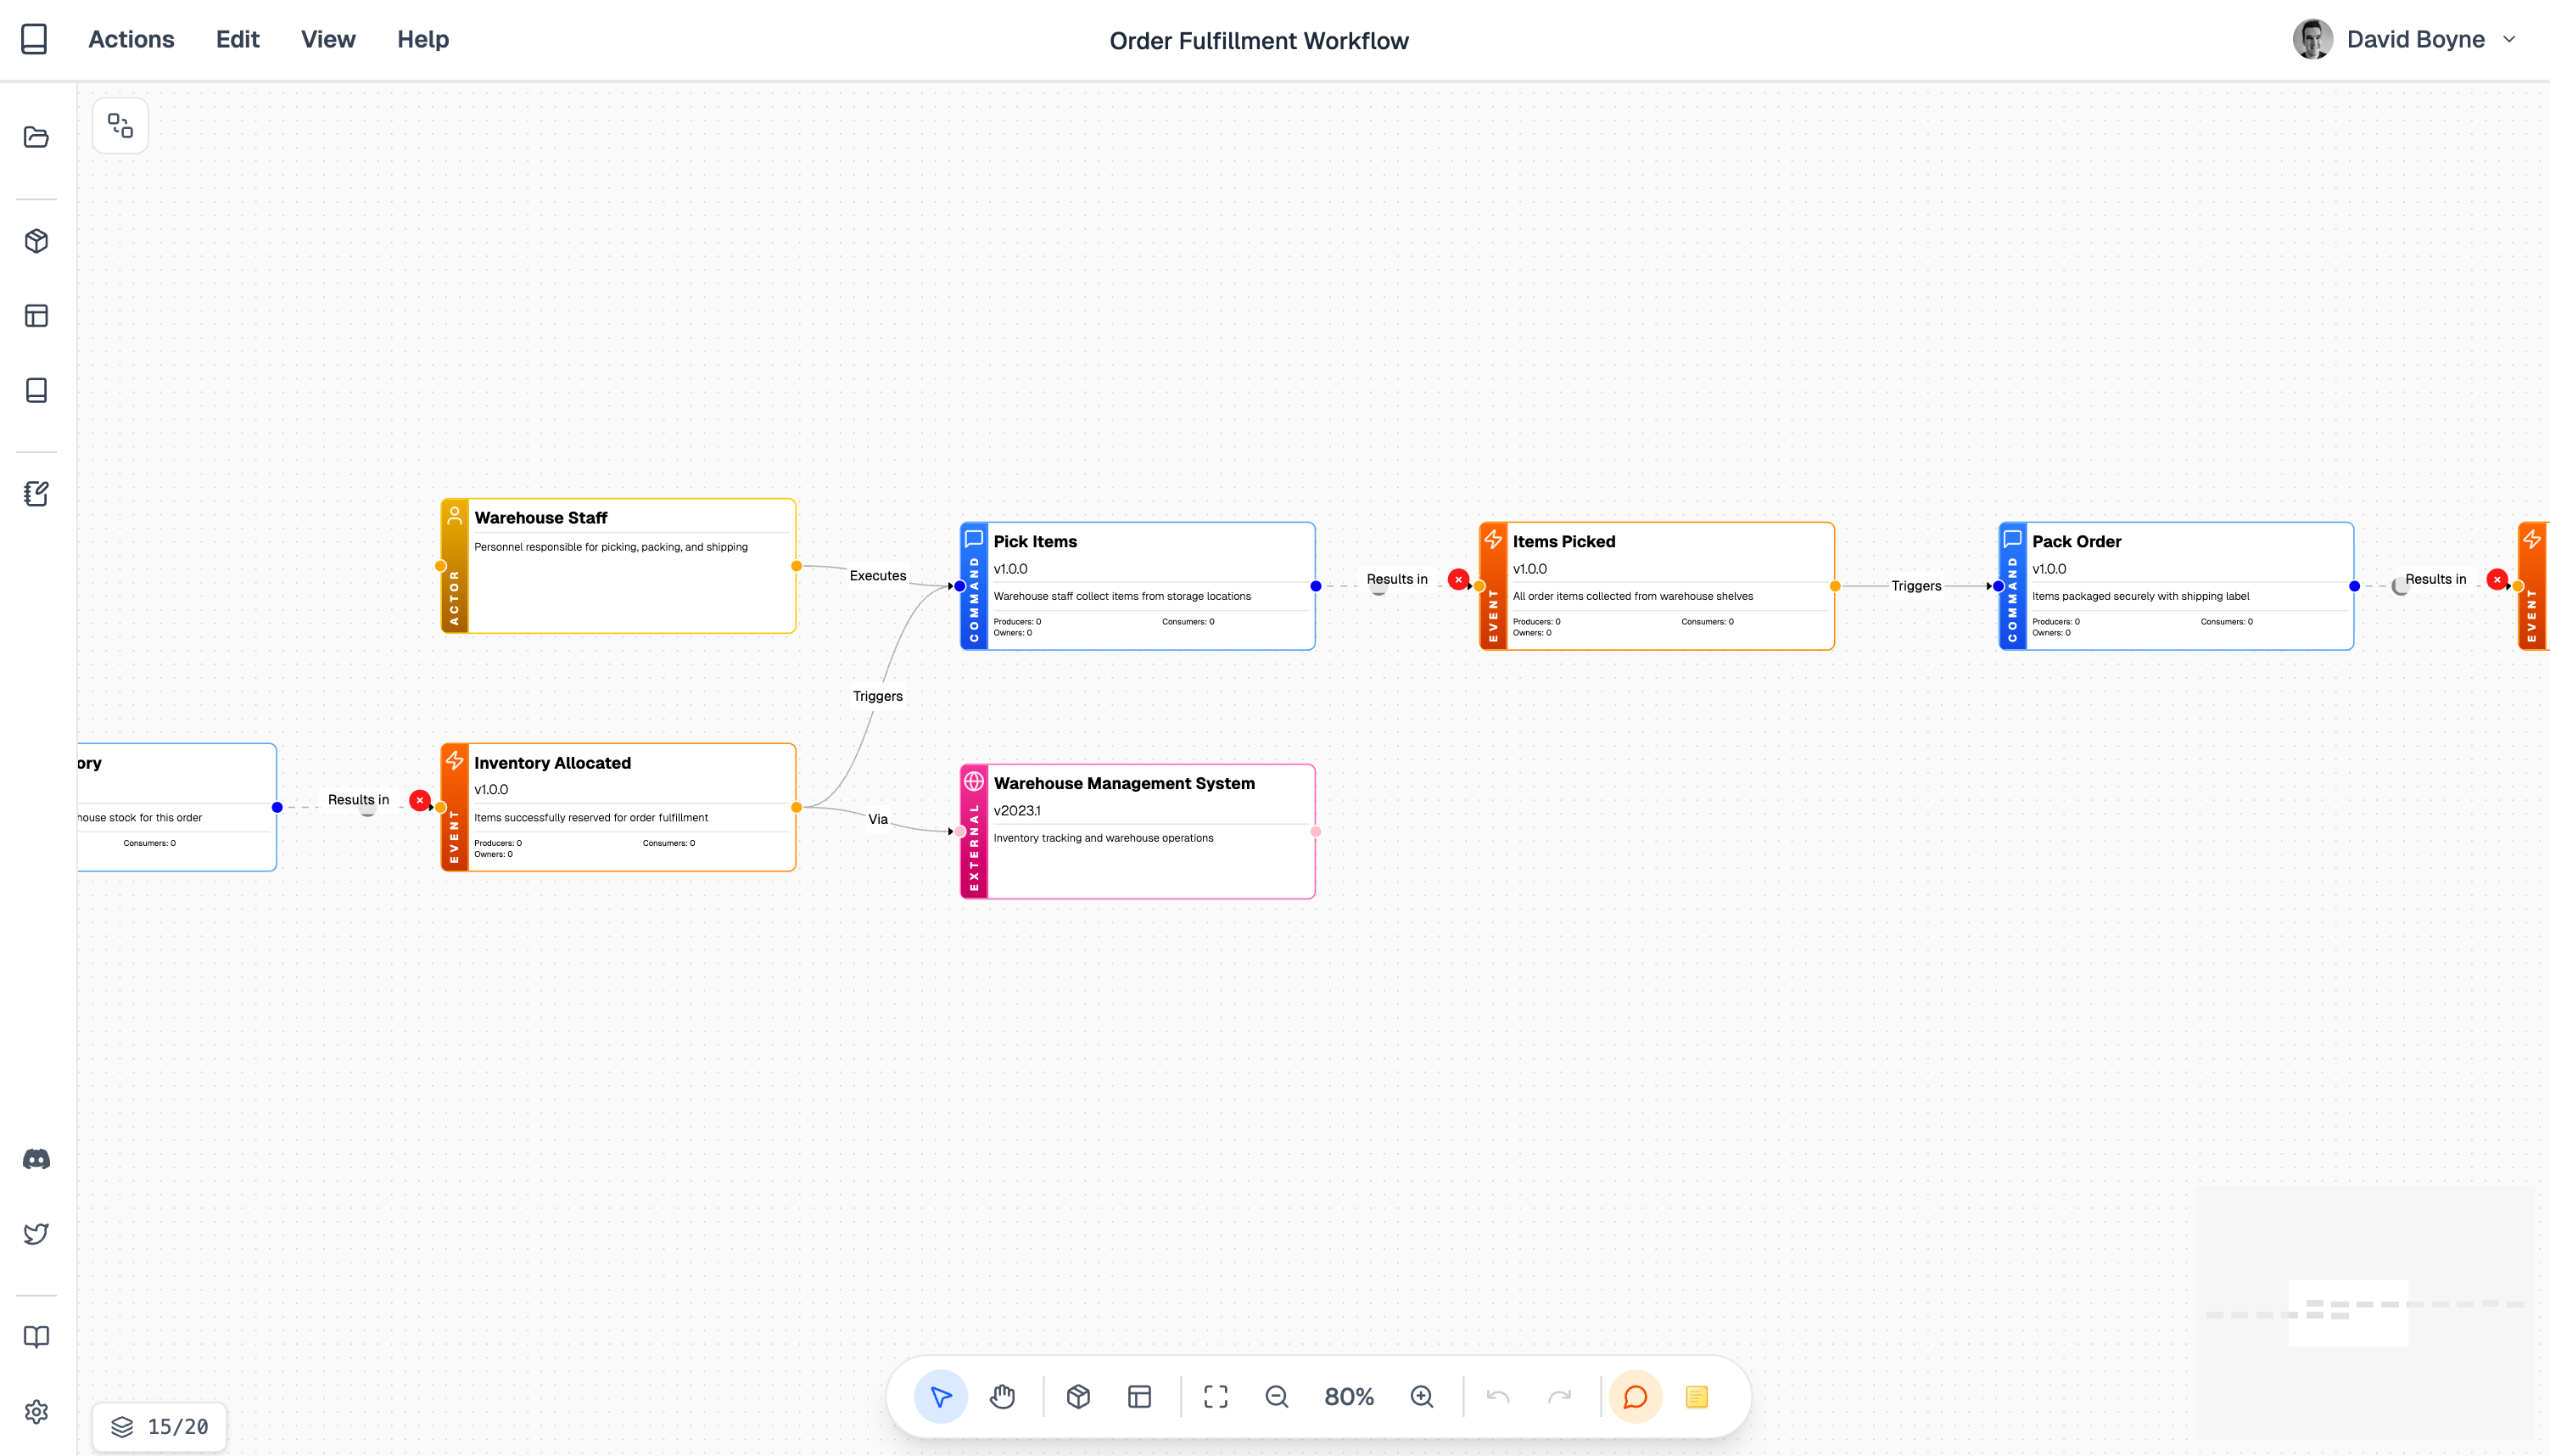Viewport: 2550px width, 1456px height.
Task: Zoom in with the plus magnifier
Action: [1422, 1396]
